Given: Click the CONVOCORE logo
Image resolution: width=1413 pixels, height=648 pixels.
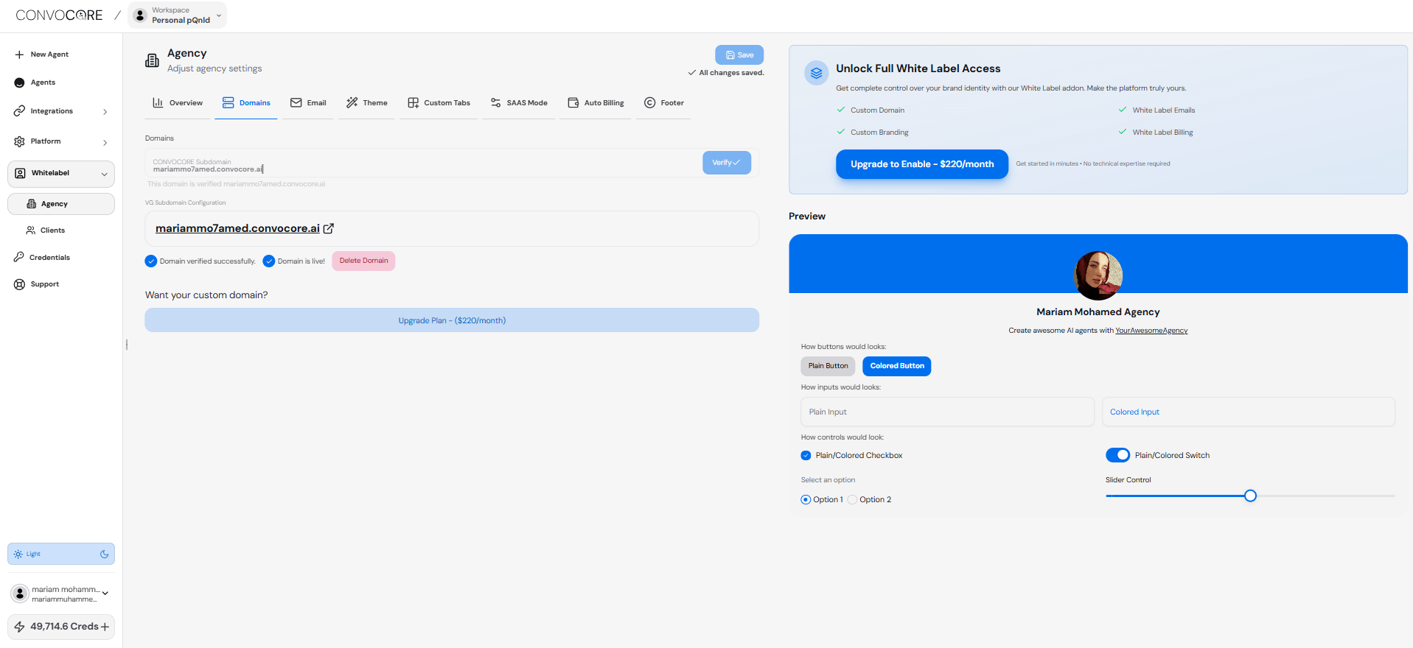Looking at the screenshot, I should coord(59,15).
